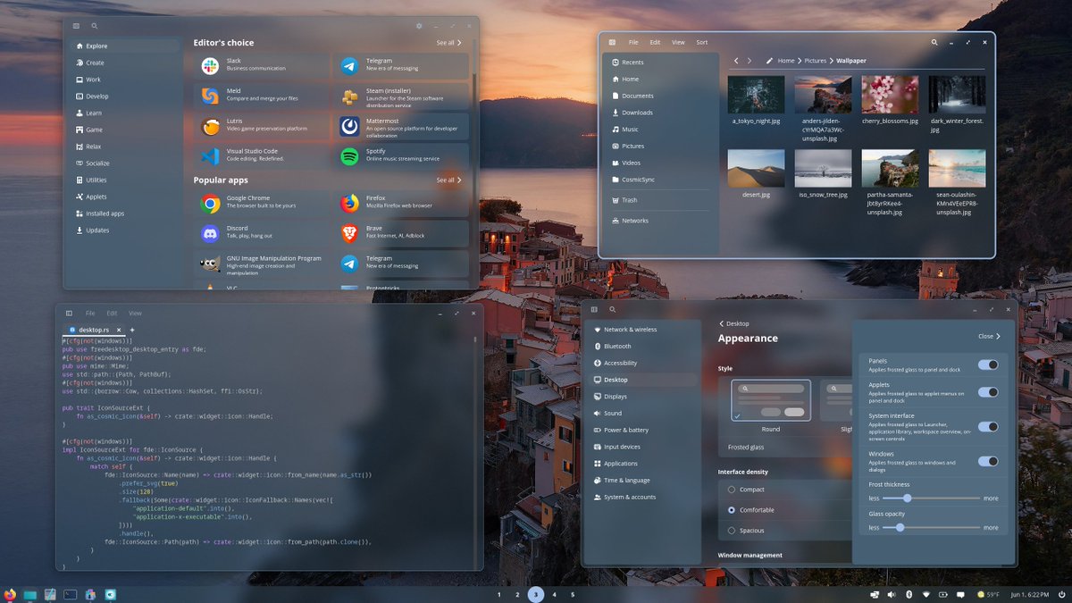
Task: Click search icon in Settings window
Action: pos(613,309)
